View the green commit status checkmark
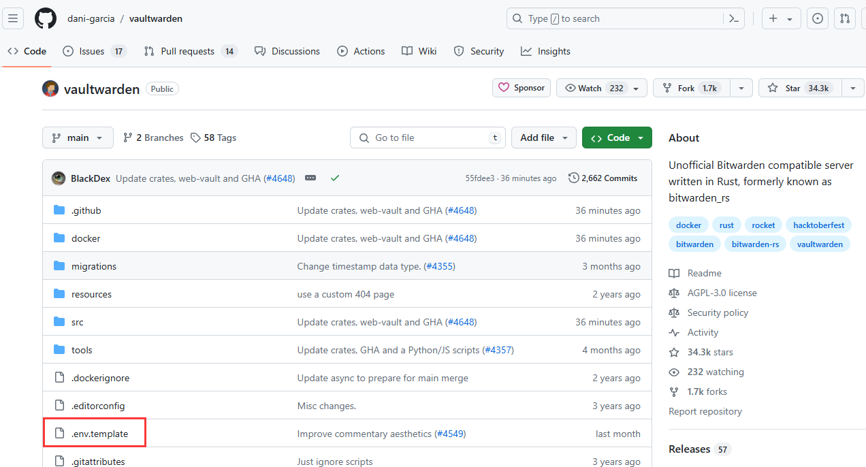 [x=335, y=178]
